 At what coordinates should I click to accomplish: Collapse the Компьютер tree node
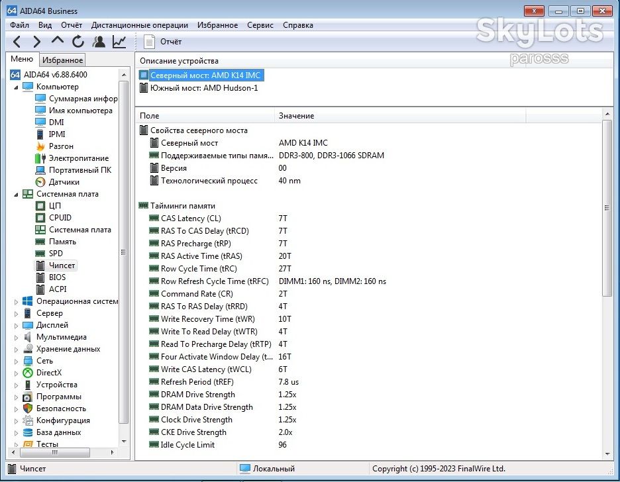16,87
